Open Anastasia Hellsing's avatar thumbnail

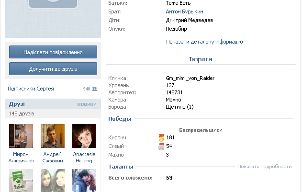84,136
